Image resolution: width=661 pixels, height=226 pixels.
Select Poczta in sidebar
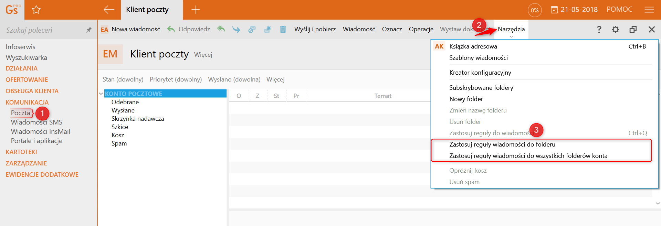[x=21, y=113]
